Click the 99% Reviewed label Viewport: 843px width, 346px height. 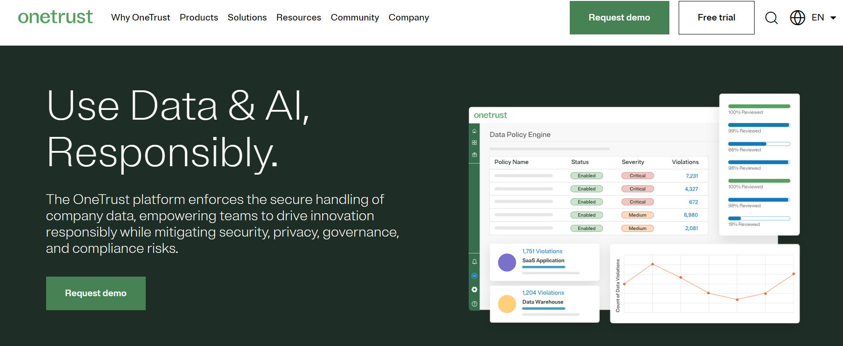click(x=744, y=131)
